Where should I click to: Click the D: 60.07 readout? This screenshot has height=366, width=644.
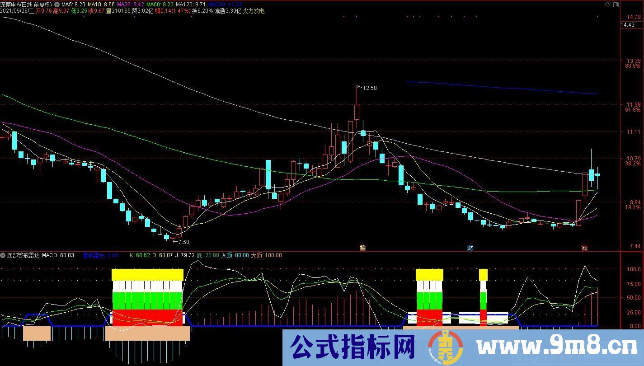(163, 255)
